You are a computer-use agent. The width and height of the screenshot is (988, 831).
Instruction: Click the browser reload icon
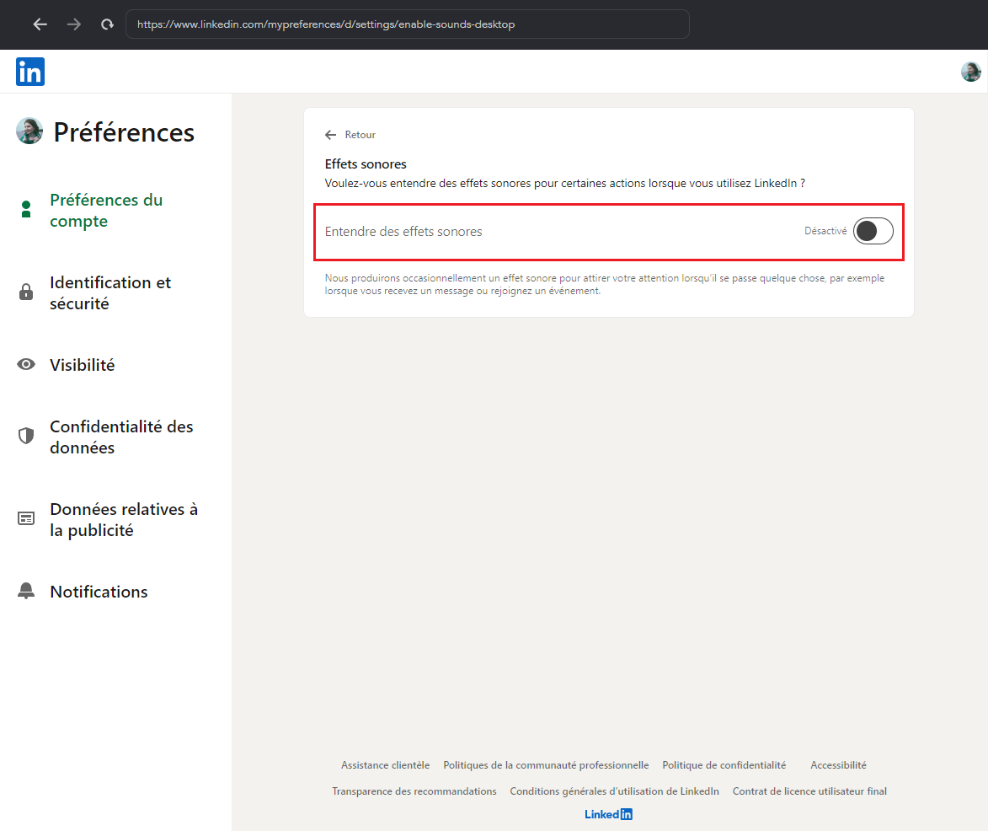[x=107, y=24]
